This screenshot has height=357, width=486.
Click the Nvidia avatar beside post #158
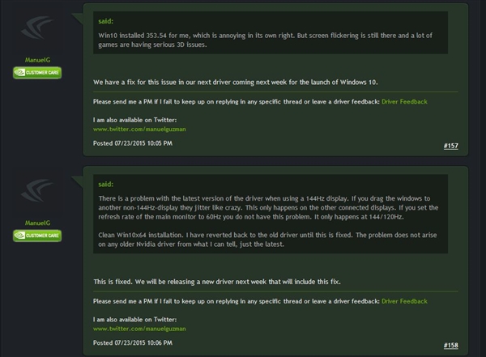tap(36, 194)
